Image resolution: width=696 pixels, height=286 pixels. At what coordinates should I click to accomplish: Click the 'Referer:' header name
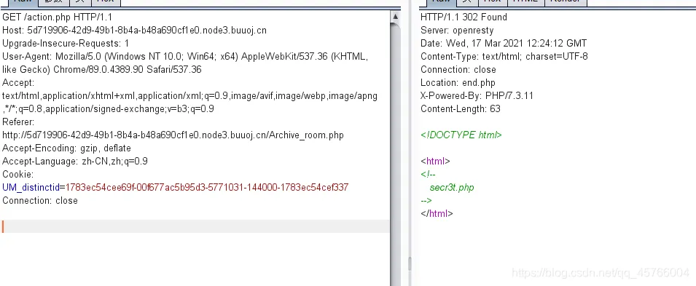(18, 122)
